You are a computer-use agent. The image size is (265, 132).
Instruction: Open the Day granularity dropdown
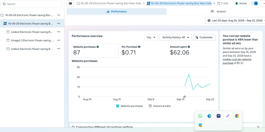click(x=151, y=37)
